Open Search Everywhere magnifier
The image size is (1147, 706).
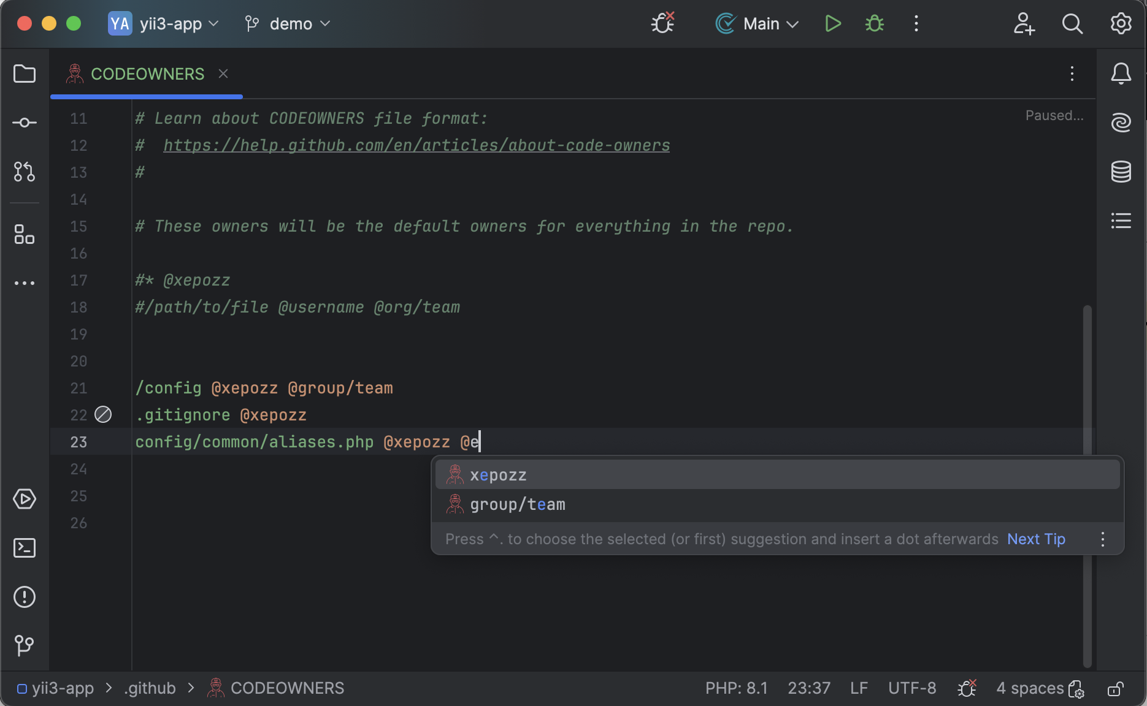[1072, 24]
